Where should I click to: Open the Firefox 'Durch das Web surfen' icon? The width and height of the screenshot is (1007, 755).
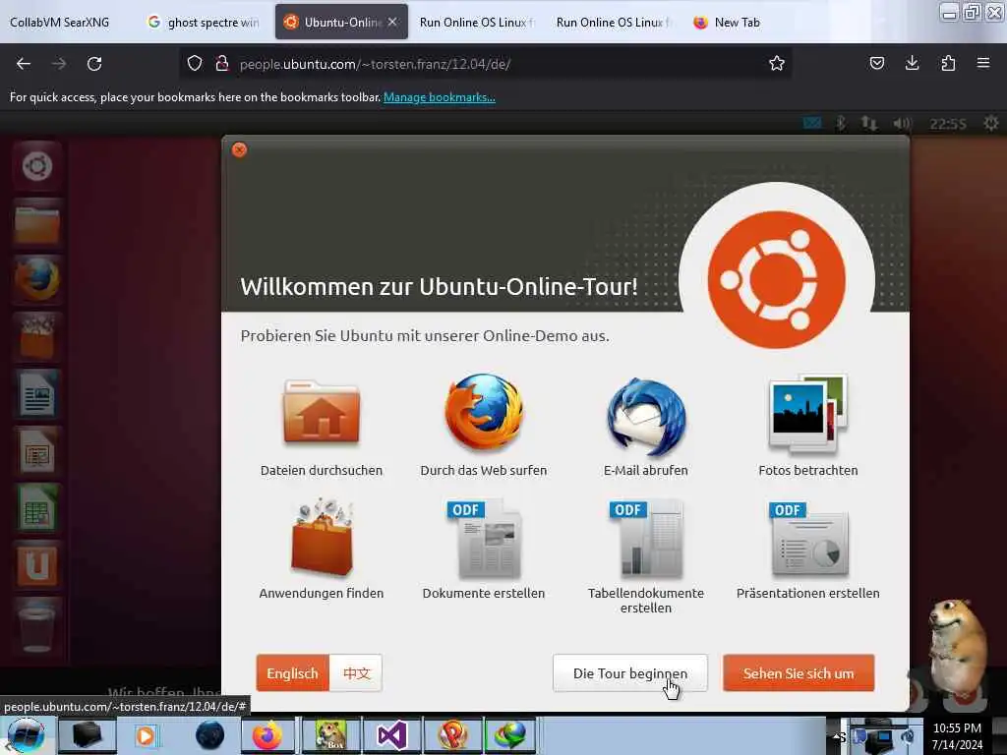coord(484,412)
